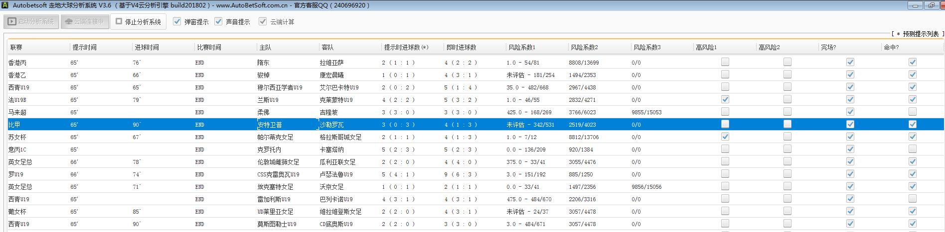
Task: Restore down the Autobetsoft window
Action: click(x=931, y=5)
